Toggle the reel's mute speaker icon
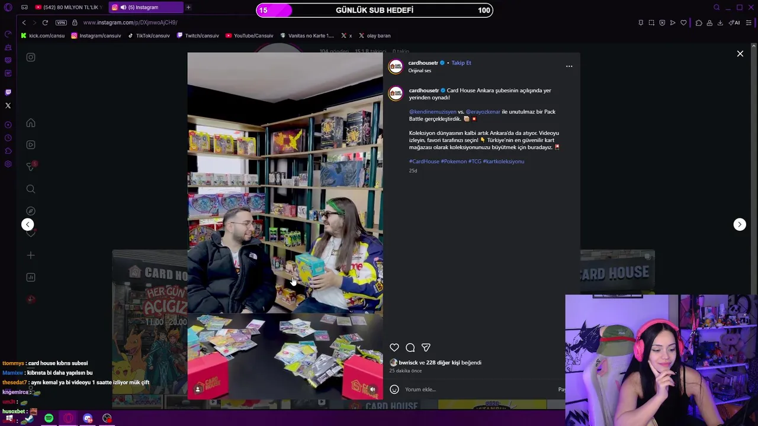Viewport: 758px width, 426px height. tap(372, 389)
